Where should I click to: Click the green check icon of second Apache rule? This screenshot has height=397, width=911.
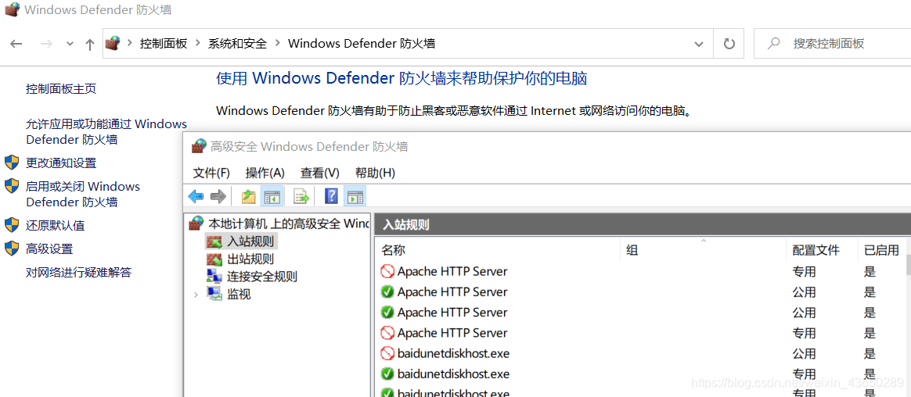(x=387, y=292)
